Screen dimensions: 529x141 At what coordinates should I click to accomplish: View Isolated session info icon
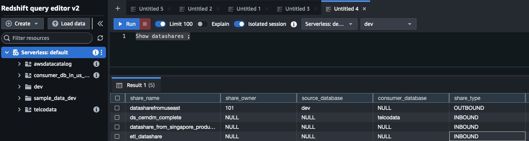pyautogui.click(x=294, y=24)
